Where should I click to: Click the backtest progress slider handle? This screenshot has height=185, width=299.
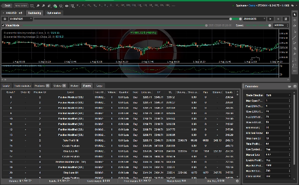pos(206,25)
